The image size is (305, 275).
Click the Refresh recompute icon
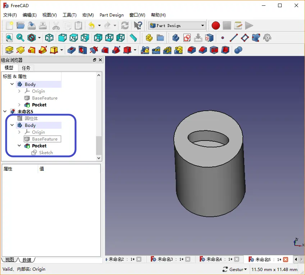tap(125, 26)
